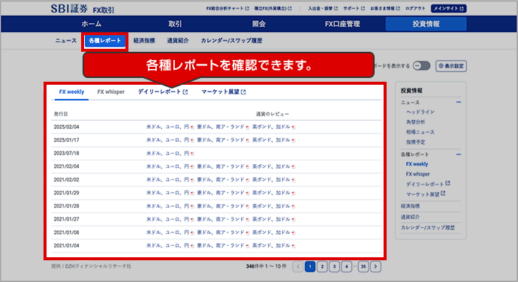Screen dimensions: 518x282
Task: Open PDF icon after 米ドル、ユーロ、円 in 2021/01/29 row
Action: [192, 193]
